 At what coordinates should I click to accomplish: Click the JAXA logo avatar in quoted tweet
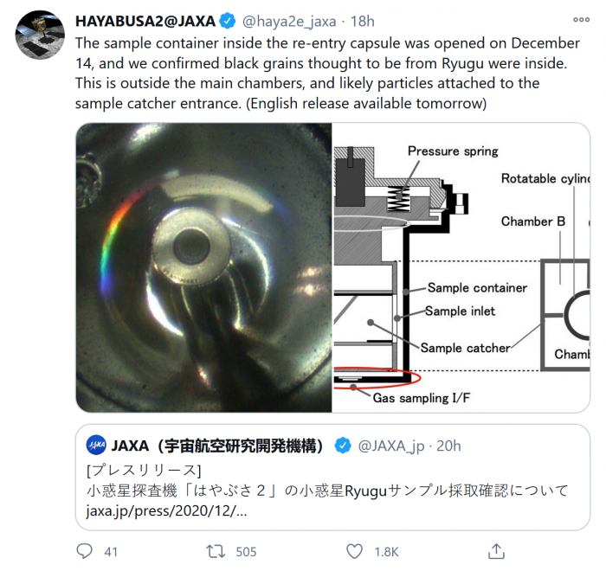pyautogui.click(x=96, y=446)
